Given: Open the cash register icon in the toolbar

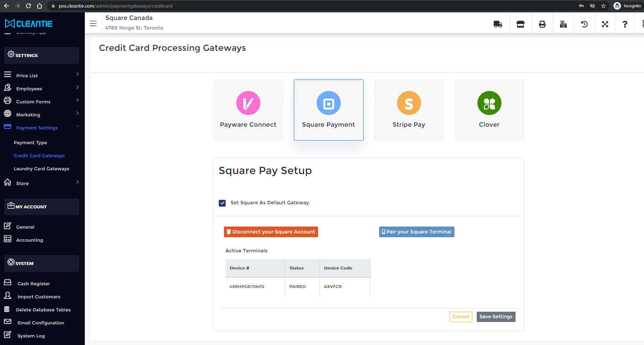Looking at the screenshot, I should (563, 23).
